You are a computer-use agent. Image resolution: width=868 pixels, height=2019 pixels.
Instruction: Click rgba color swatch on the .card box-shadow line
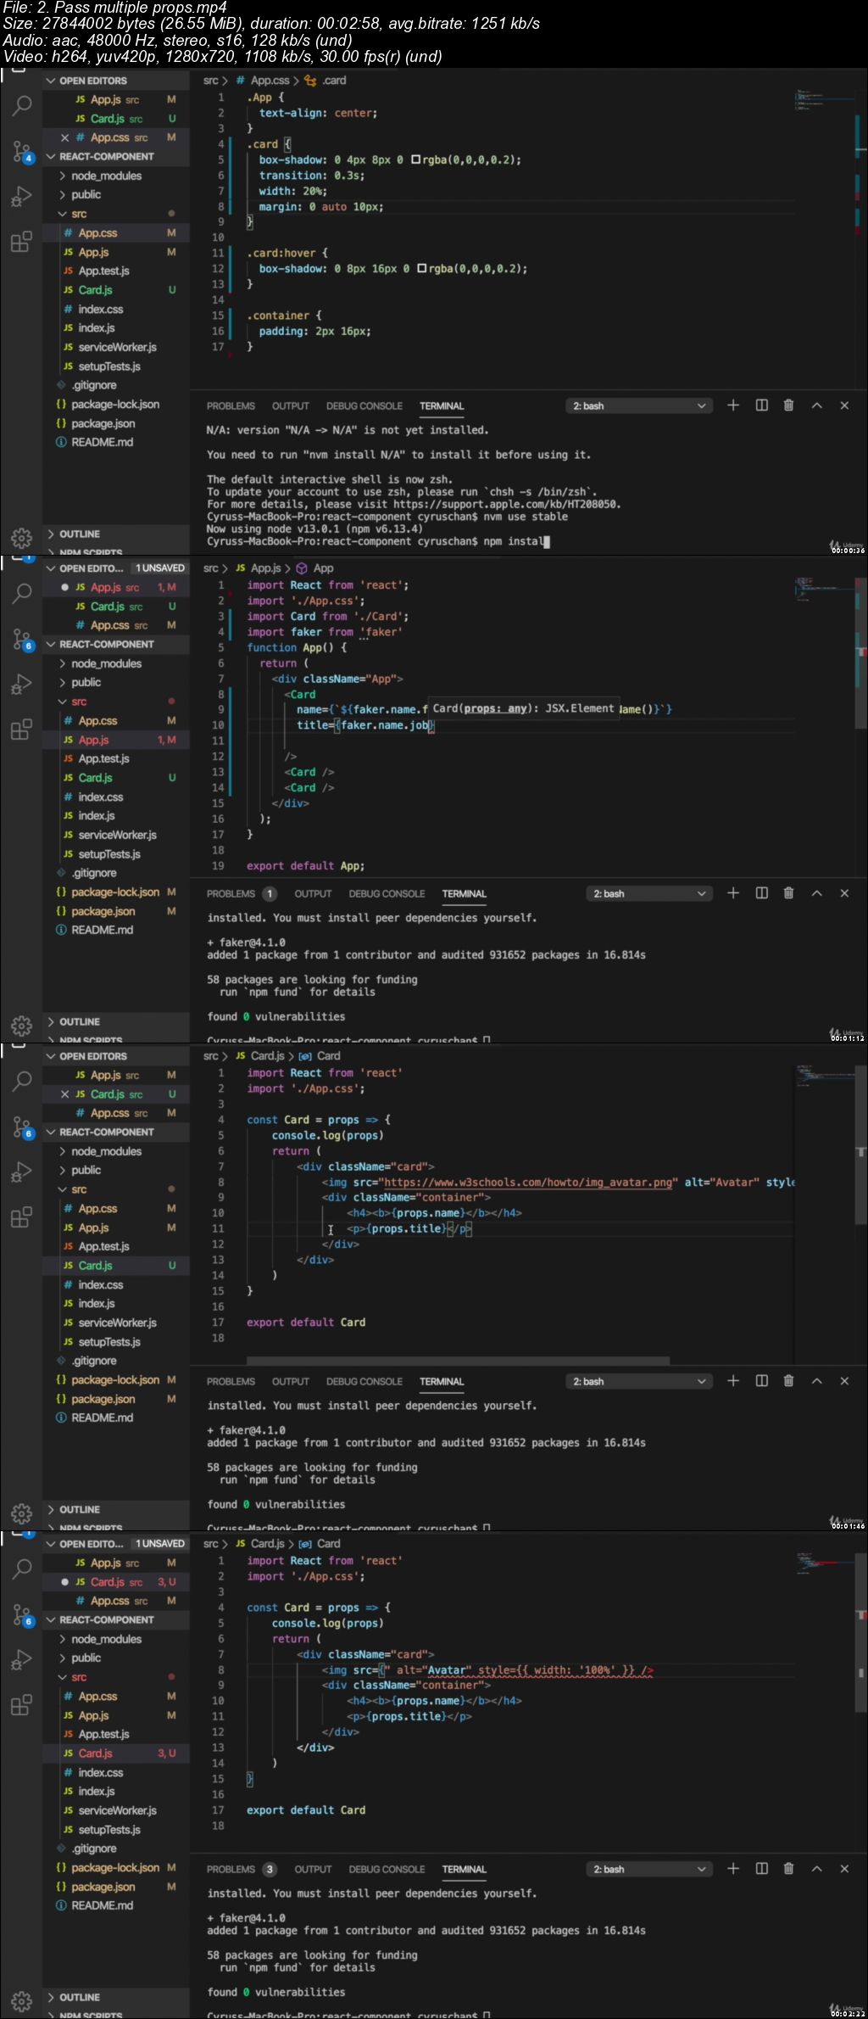[x=415, y=159]
